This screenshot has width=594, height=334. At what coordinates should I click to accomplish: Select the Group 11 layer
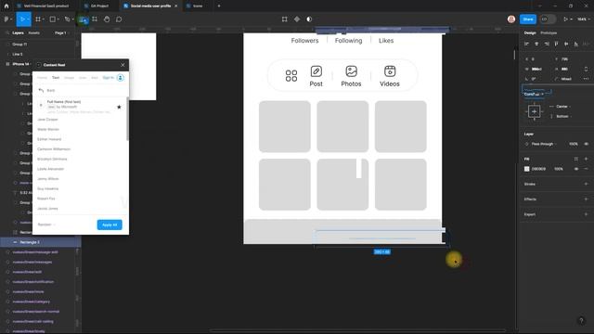tap(19, 45)
